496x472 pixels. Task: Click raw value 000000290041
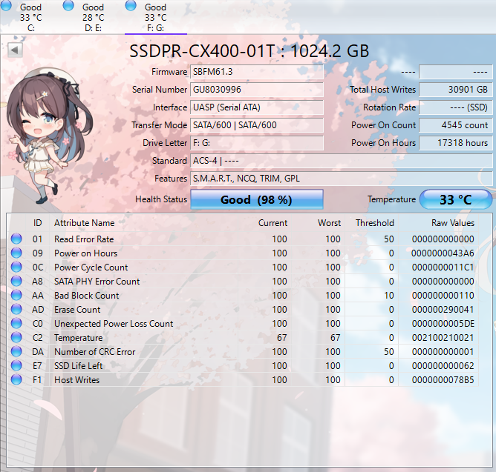pos(443,310)
